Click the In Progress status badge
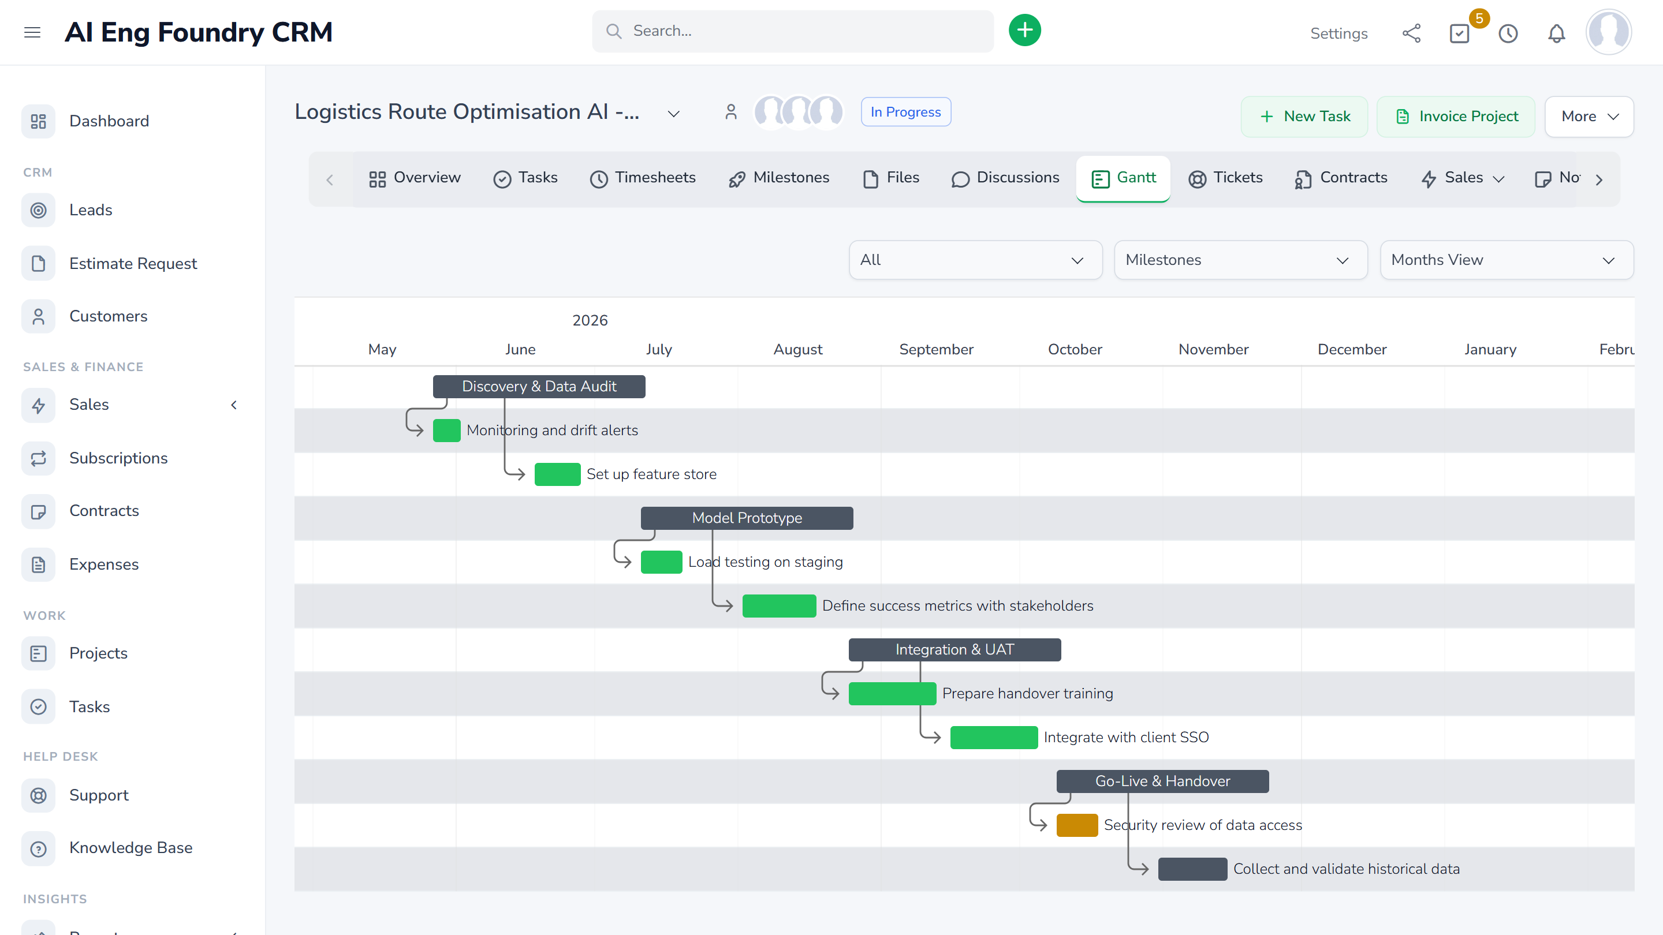 click(905, 113)
